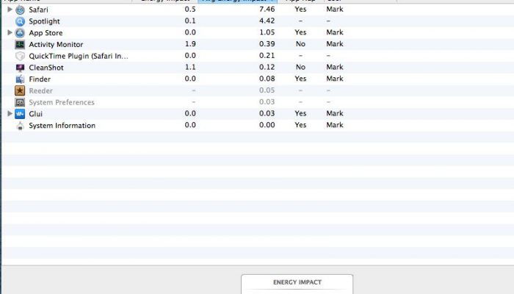This screenshot has width=514, height=294.
Task: Select the Safari row name
Action: coord(38,10)
